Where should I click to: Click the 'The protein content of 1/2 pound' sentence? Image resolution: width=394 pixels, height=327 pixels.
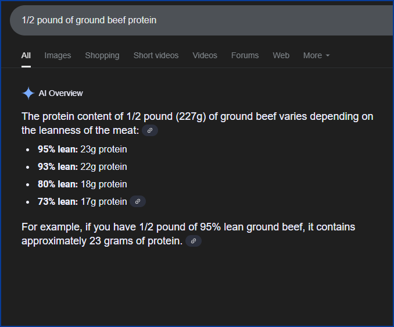click(x=197, y=123)
